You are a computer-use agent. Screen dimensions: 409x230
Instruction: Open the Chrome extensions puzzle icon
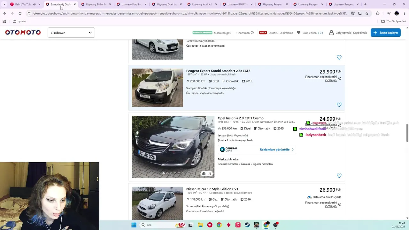point(377,13)
